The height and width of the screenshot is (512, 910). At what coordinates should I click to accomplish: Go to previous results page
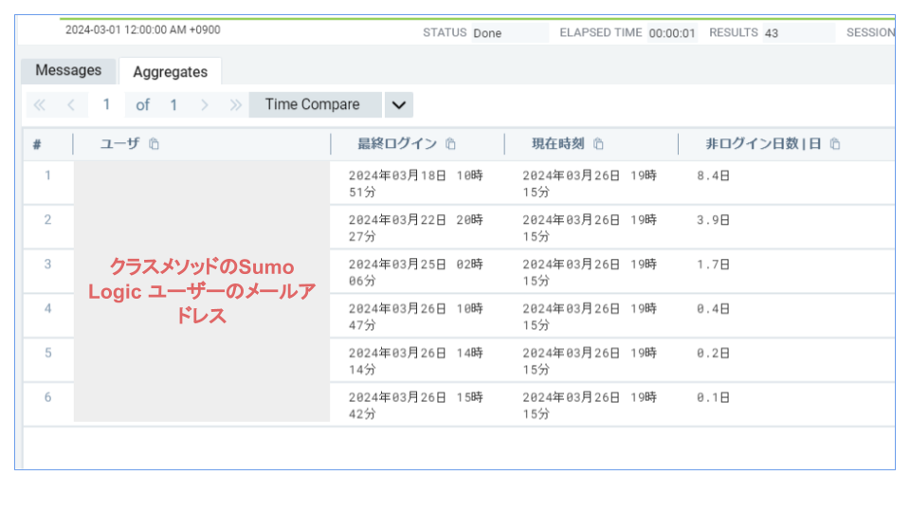71,105
